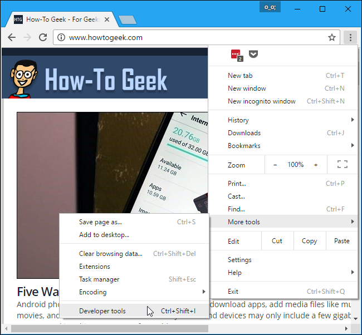Click the 100% zoom value
This screenshot has height=335, width=362.
click(x=295, y=165)
